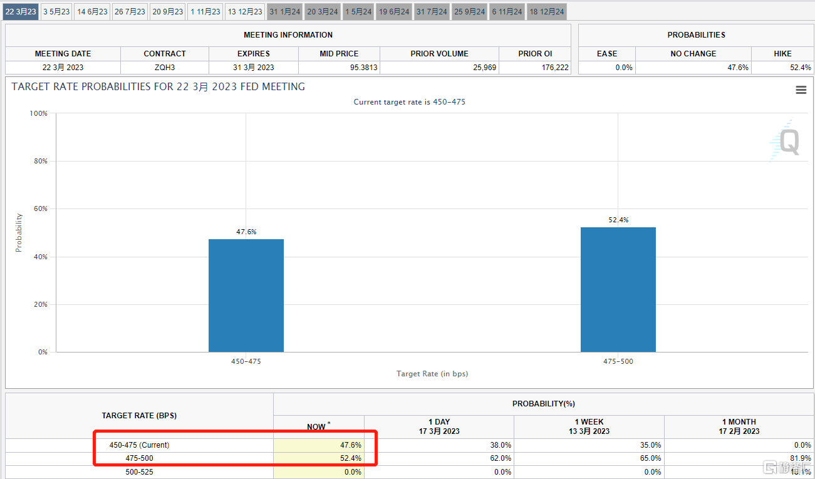Viewport: 815px width, 479px height.
Task: Click the 18 12月24 meeting tab
Action: (546, 11)
